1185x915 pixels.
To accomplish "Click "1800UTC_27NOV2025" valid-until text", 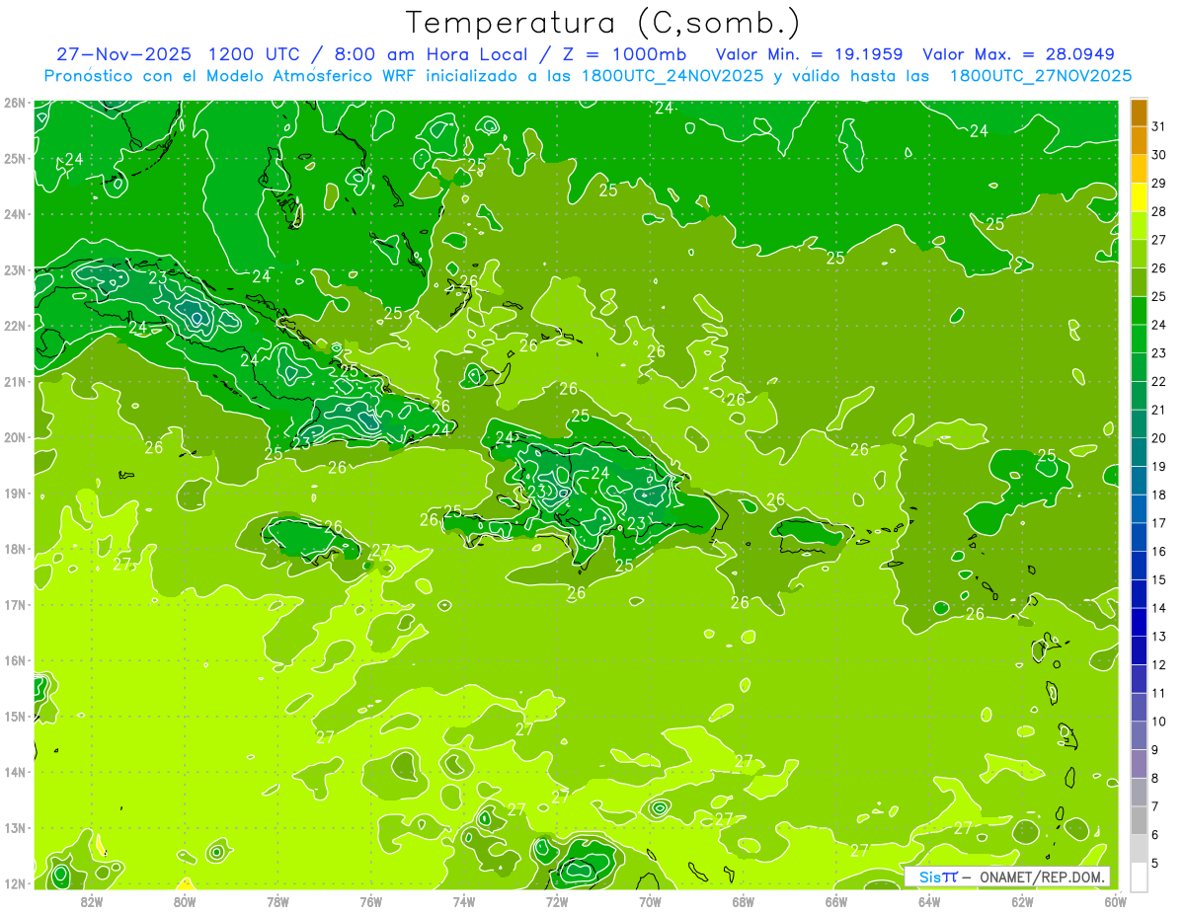I will pyautogui.click(x=1041, y=75).
